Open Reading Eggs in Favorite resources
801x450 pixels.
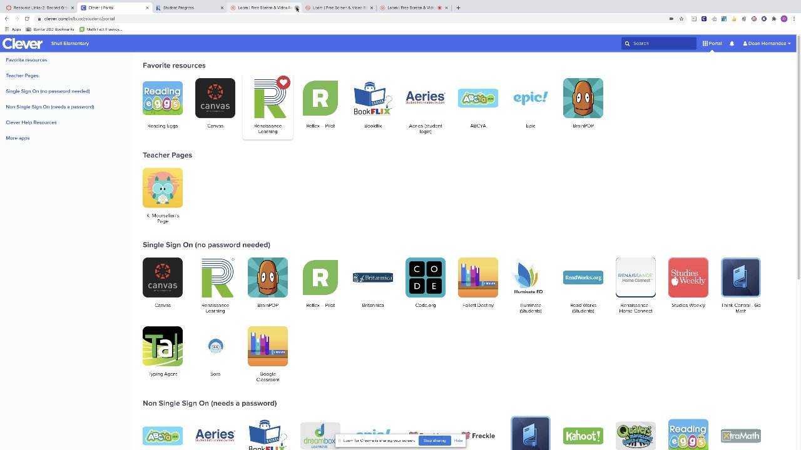(163, 98)
